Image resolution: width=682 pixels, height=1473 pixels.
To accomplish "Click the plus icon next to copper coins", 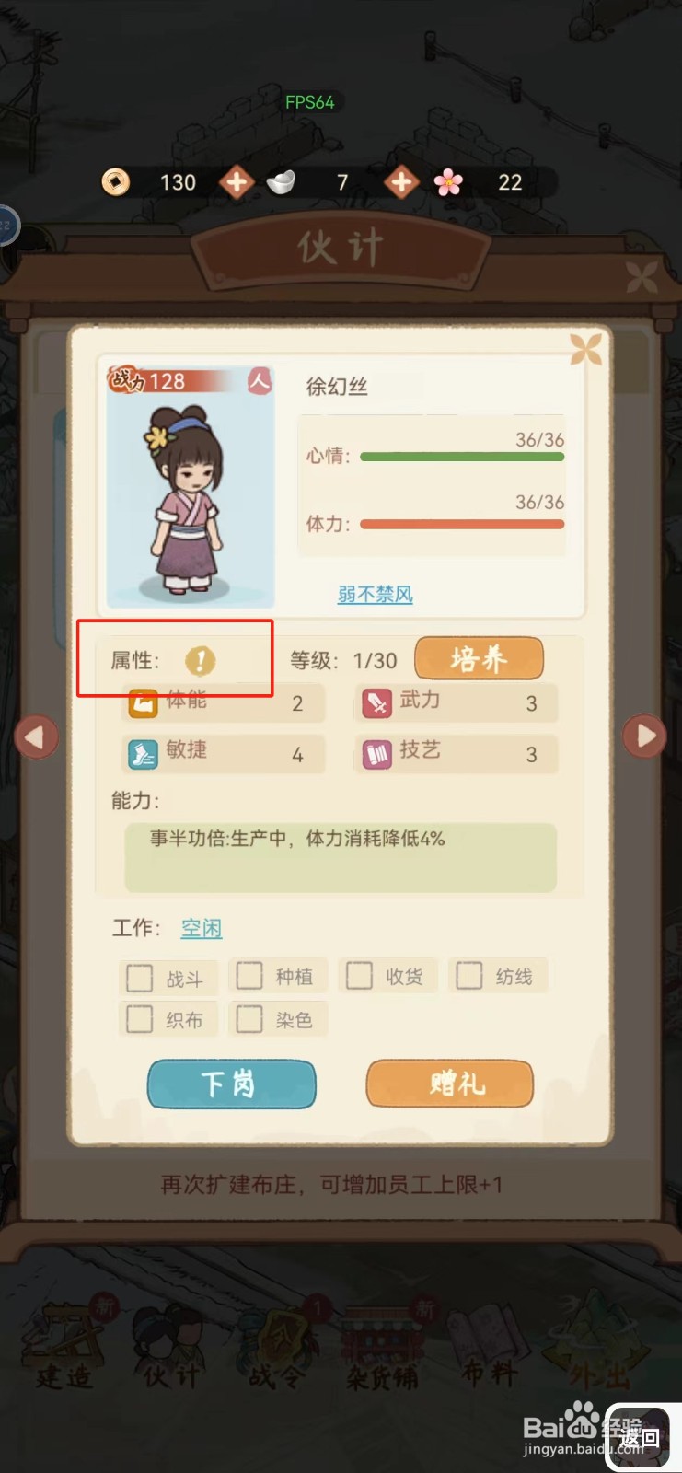I will click(237, 182).
